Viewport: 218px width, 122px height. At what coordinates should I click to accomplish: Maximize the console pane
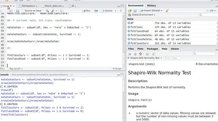pos(122,75)
